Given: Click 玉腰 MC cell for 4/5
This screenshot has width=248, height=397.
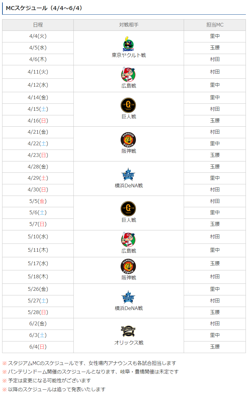Looking at the screenshot, I should [x=215, y=48].
